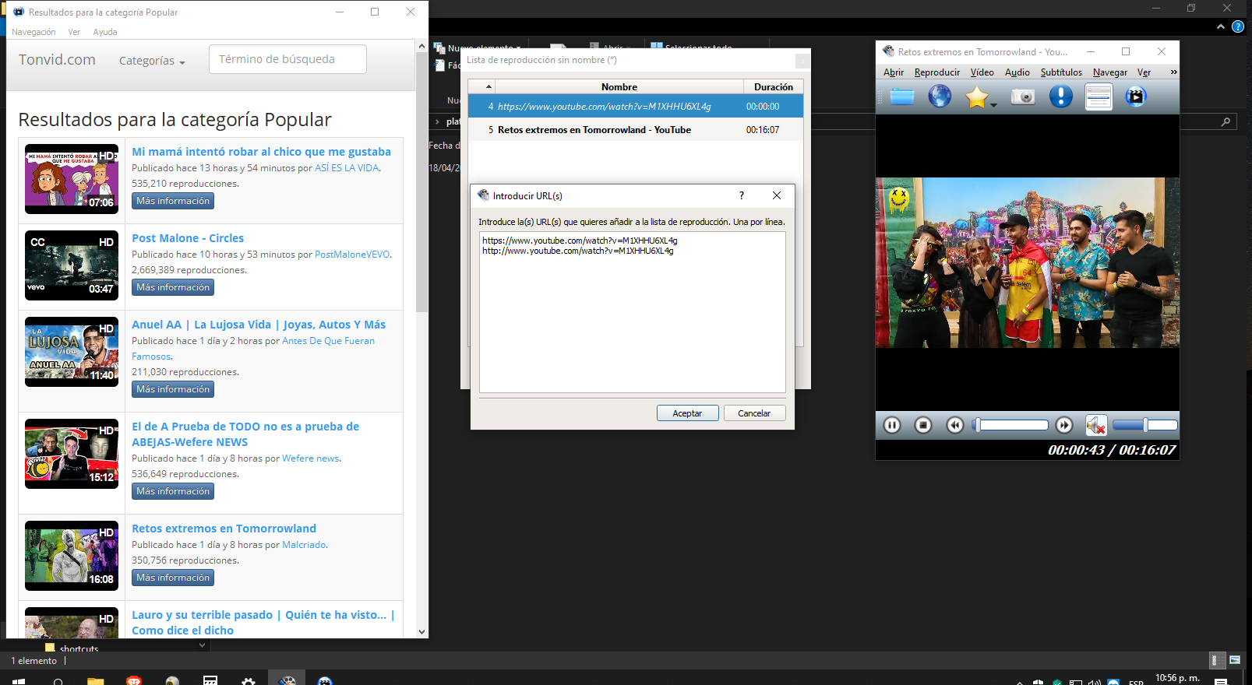Open the Subtítulos menu in SMPlayer
The width and height of the screenshot is (1252, 685).
(1061, 72)
